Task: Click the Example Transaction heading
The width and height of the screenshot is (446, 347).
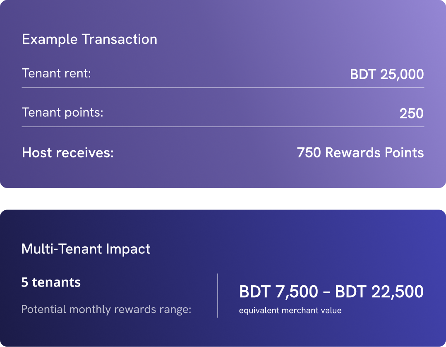Action: 89,39
